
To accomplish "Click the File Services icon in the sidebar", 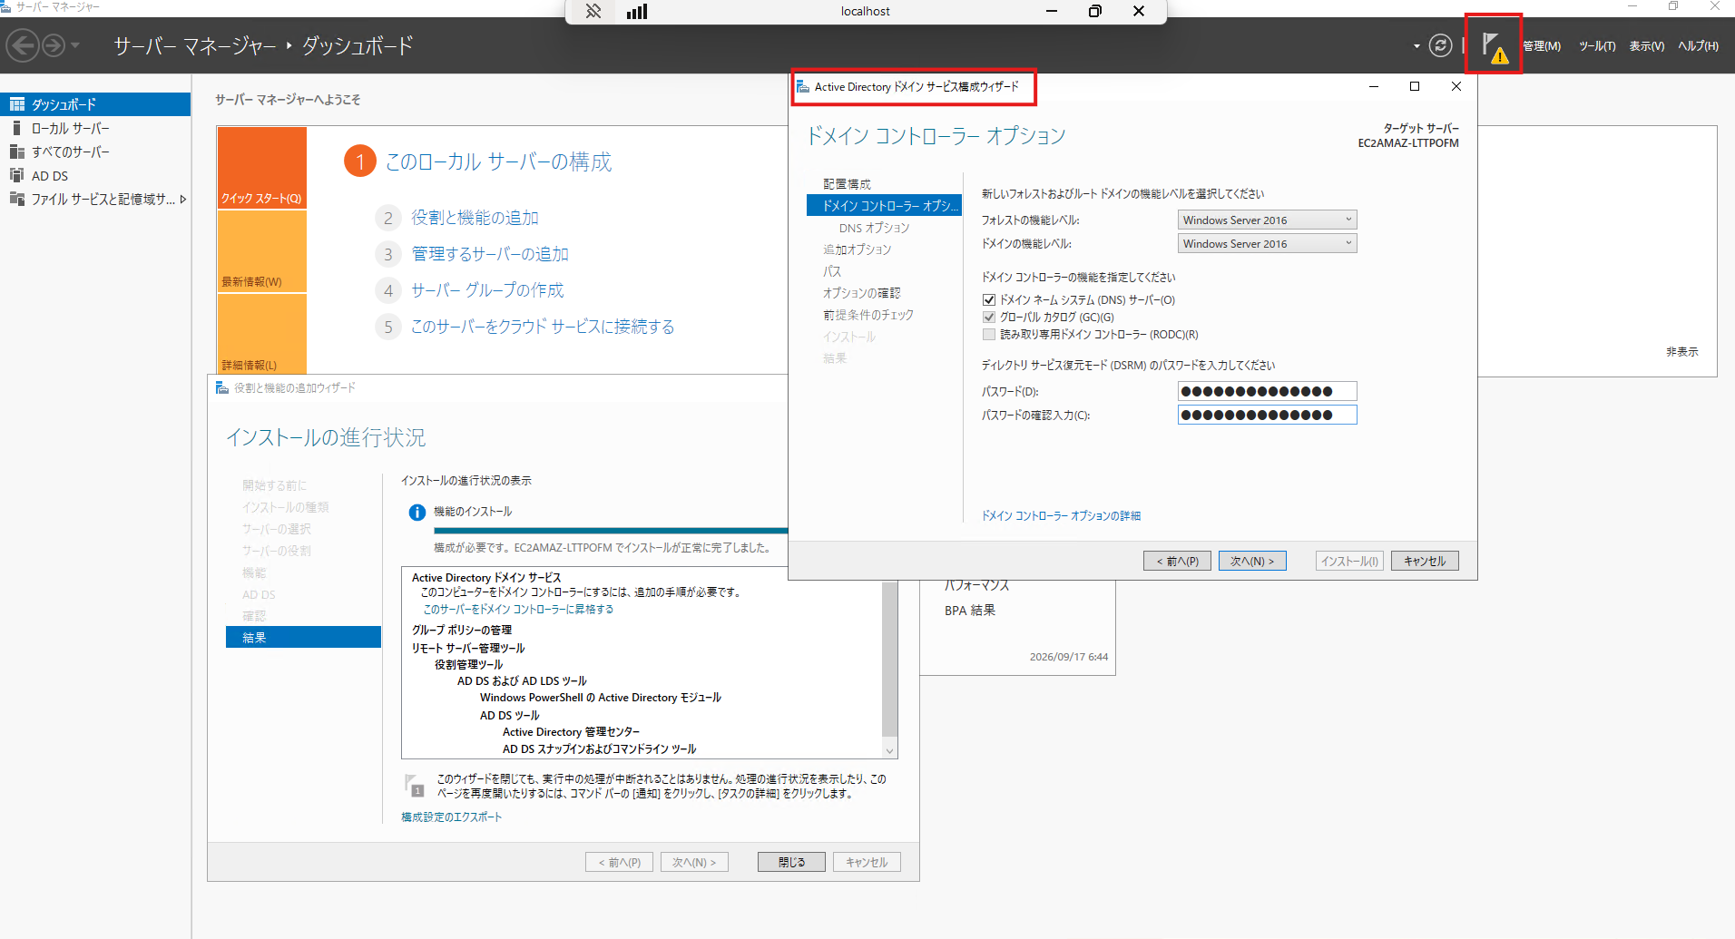I will coord(16,199).
